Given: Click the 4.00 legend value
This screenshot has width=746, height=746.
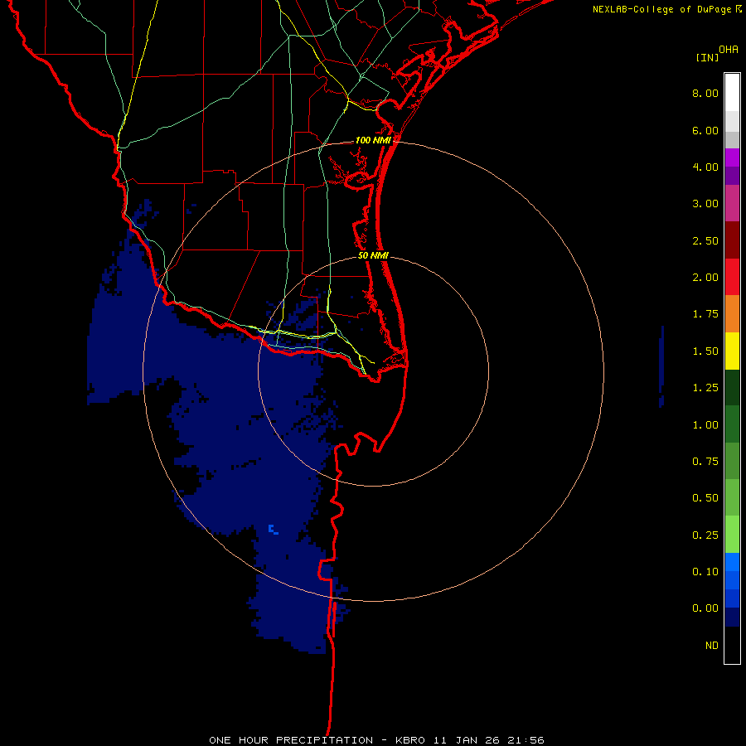Looking at the screenshot, I should click(x=705, y=167).
